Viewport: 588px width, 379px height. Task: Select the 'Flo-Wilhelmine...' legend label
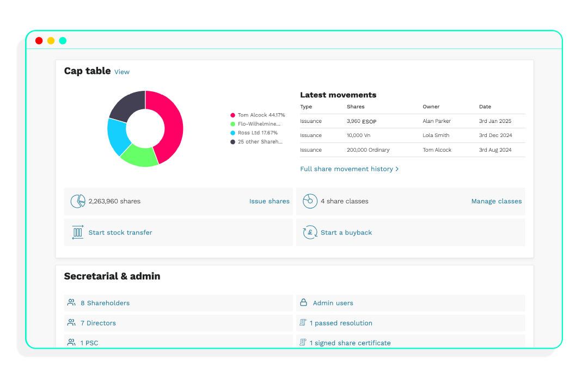pos(259,124)
